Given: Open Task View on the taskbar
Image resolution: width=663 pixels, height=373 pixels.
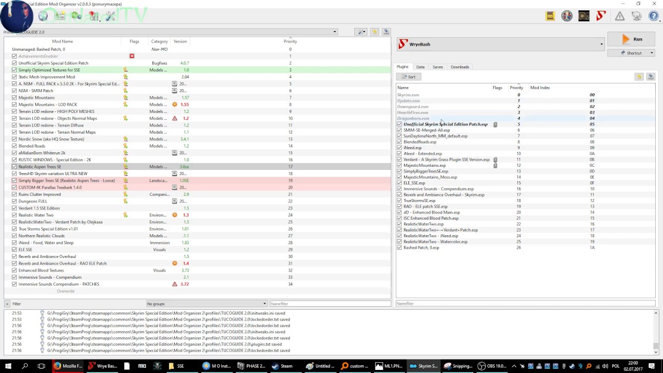Looking at the screenshot, I should click(41, 366).
